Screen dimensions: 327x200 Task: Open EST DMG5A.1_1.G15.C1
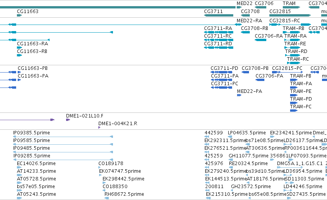(300, 164)
